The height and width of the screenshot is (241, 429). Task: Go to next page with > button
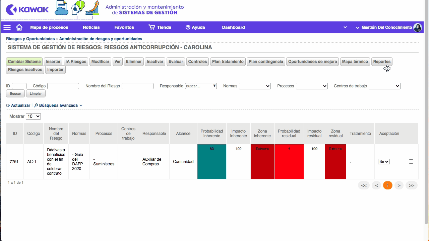tap(399, 185)
